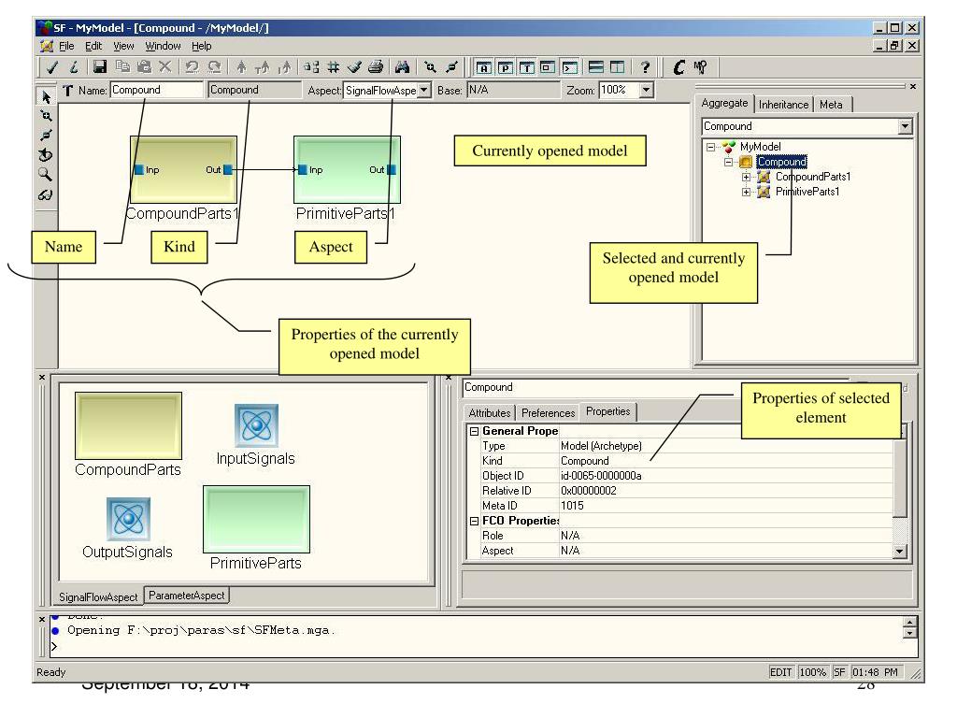The height and width of the screenshot is (718, 957).
Task: Click the Undo arrow toolbar icon
Action: [x=192, y=67]
